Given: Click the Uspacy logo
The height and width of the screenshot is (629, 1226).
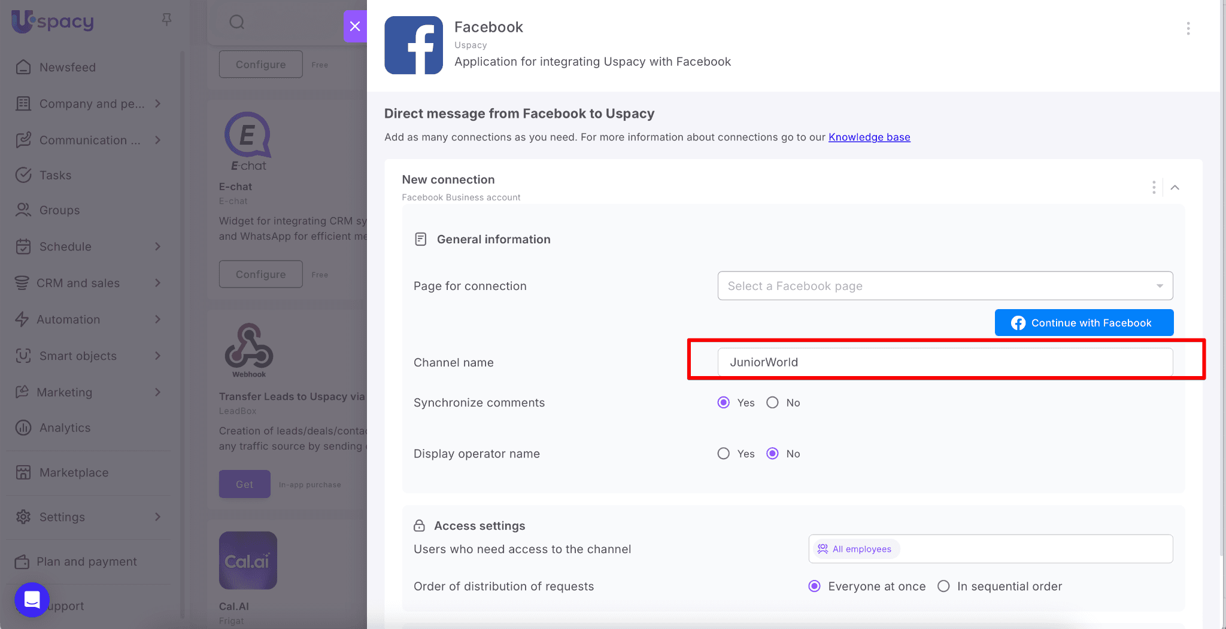Looking at the screenshot, I should (53, 22).
